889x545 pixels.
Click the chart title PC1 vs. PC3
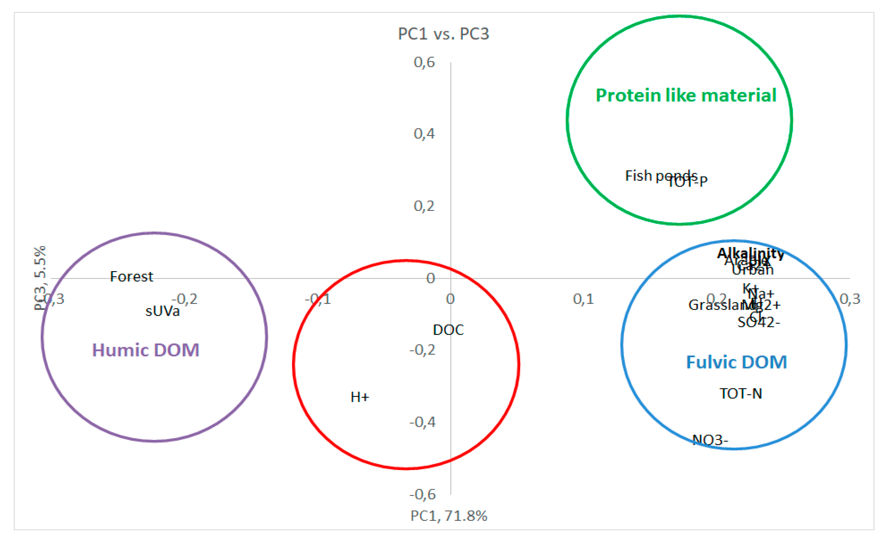pos(443,34)
